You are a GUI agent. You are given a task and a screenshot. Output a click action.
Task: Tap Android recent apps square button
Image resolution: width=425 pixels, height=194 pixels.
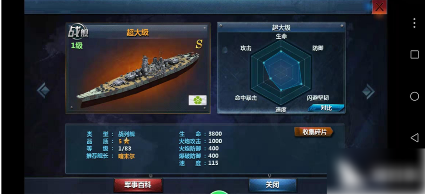click(414, 55)
